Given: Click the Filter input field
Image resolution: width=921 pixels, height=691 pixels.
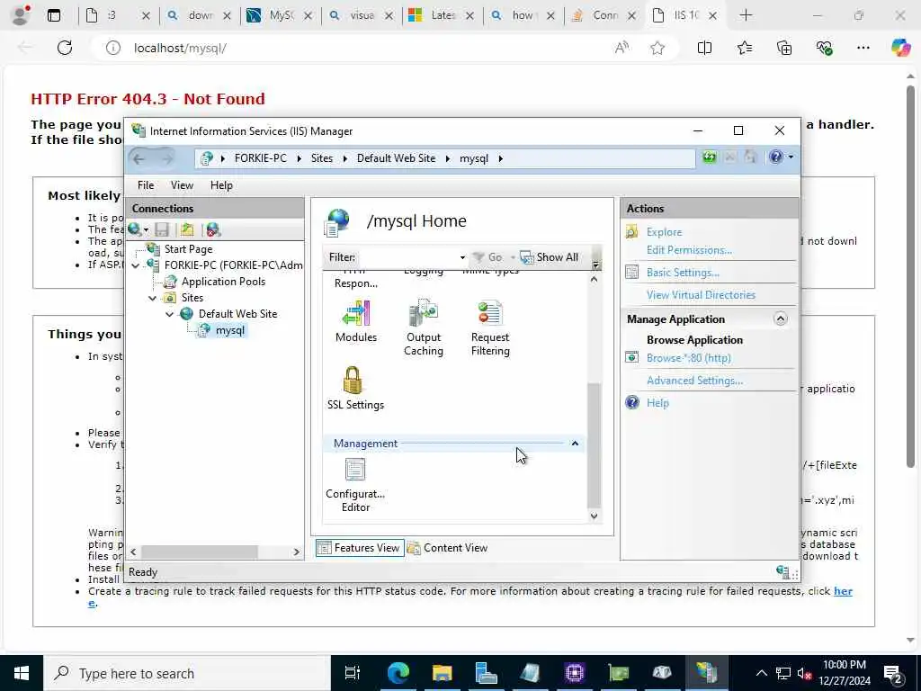Looking at the screenshot, I should (x=407, y=257).
